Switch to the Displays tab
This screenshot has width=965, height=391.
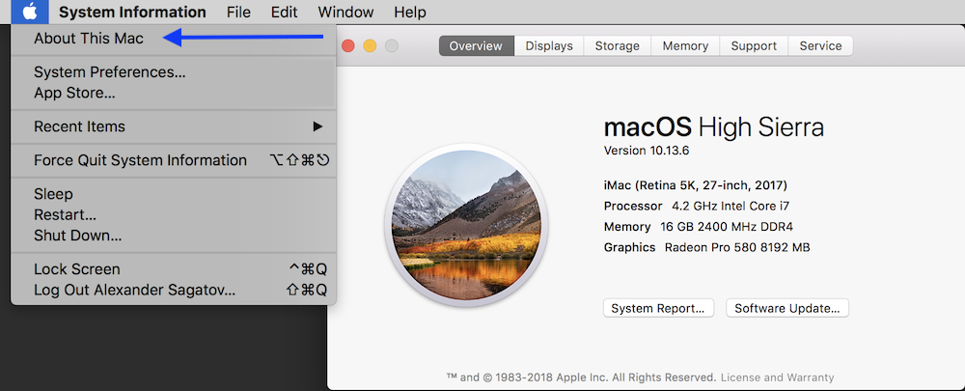pyautogui.click(x=549, y=46)
